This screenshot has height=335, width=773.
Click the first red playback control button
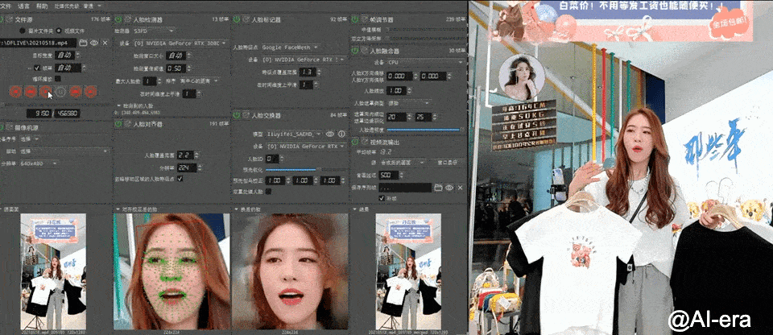point(16,91)
